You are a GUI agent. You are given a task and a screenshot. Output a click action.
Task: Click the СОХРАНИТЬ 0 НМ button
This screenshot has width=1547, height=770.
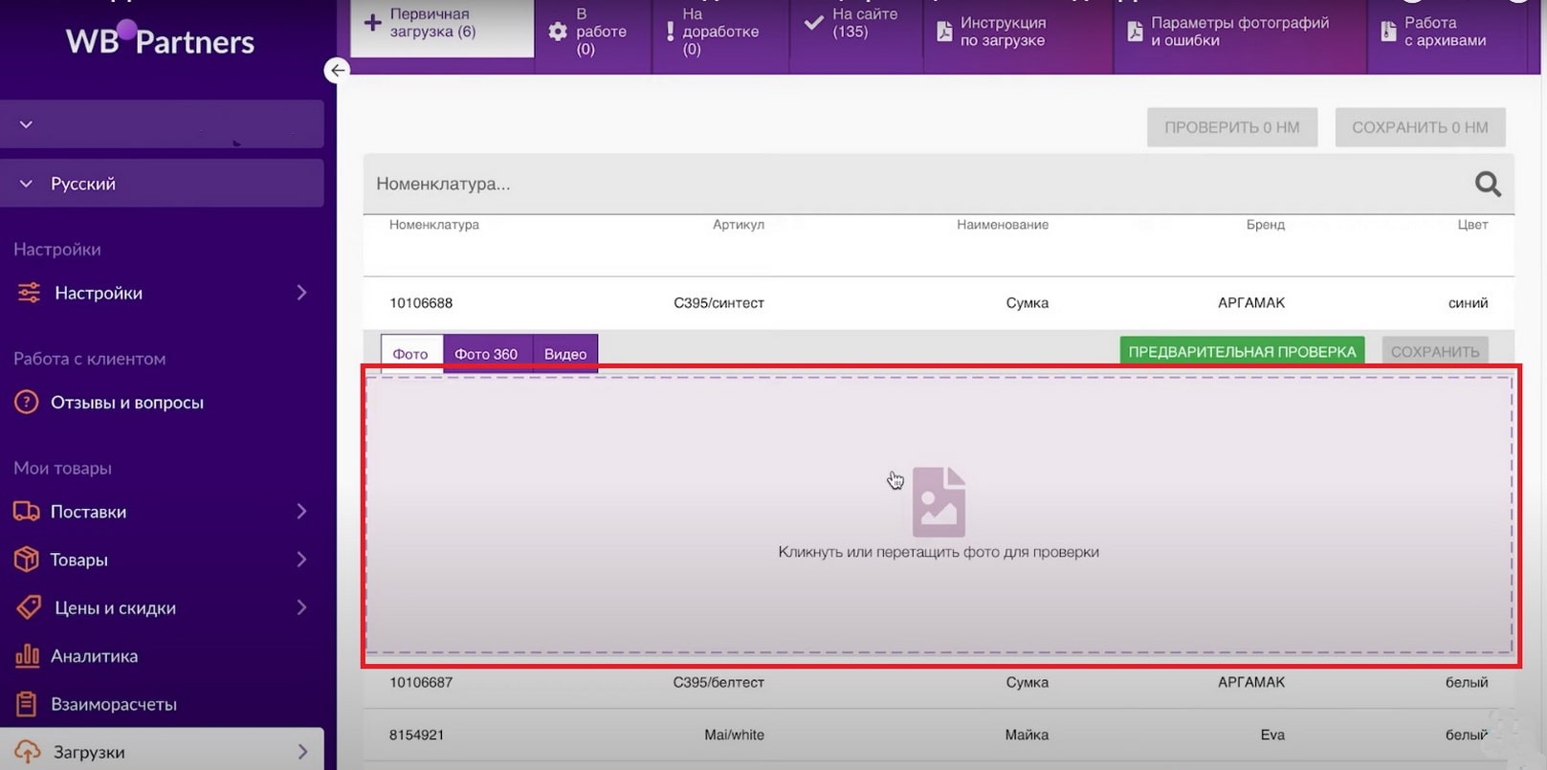coord(1420,127)
